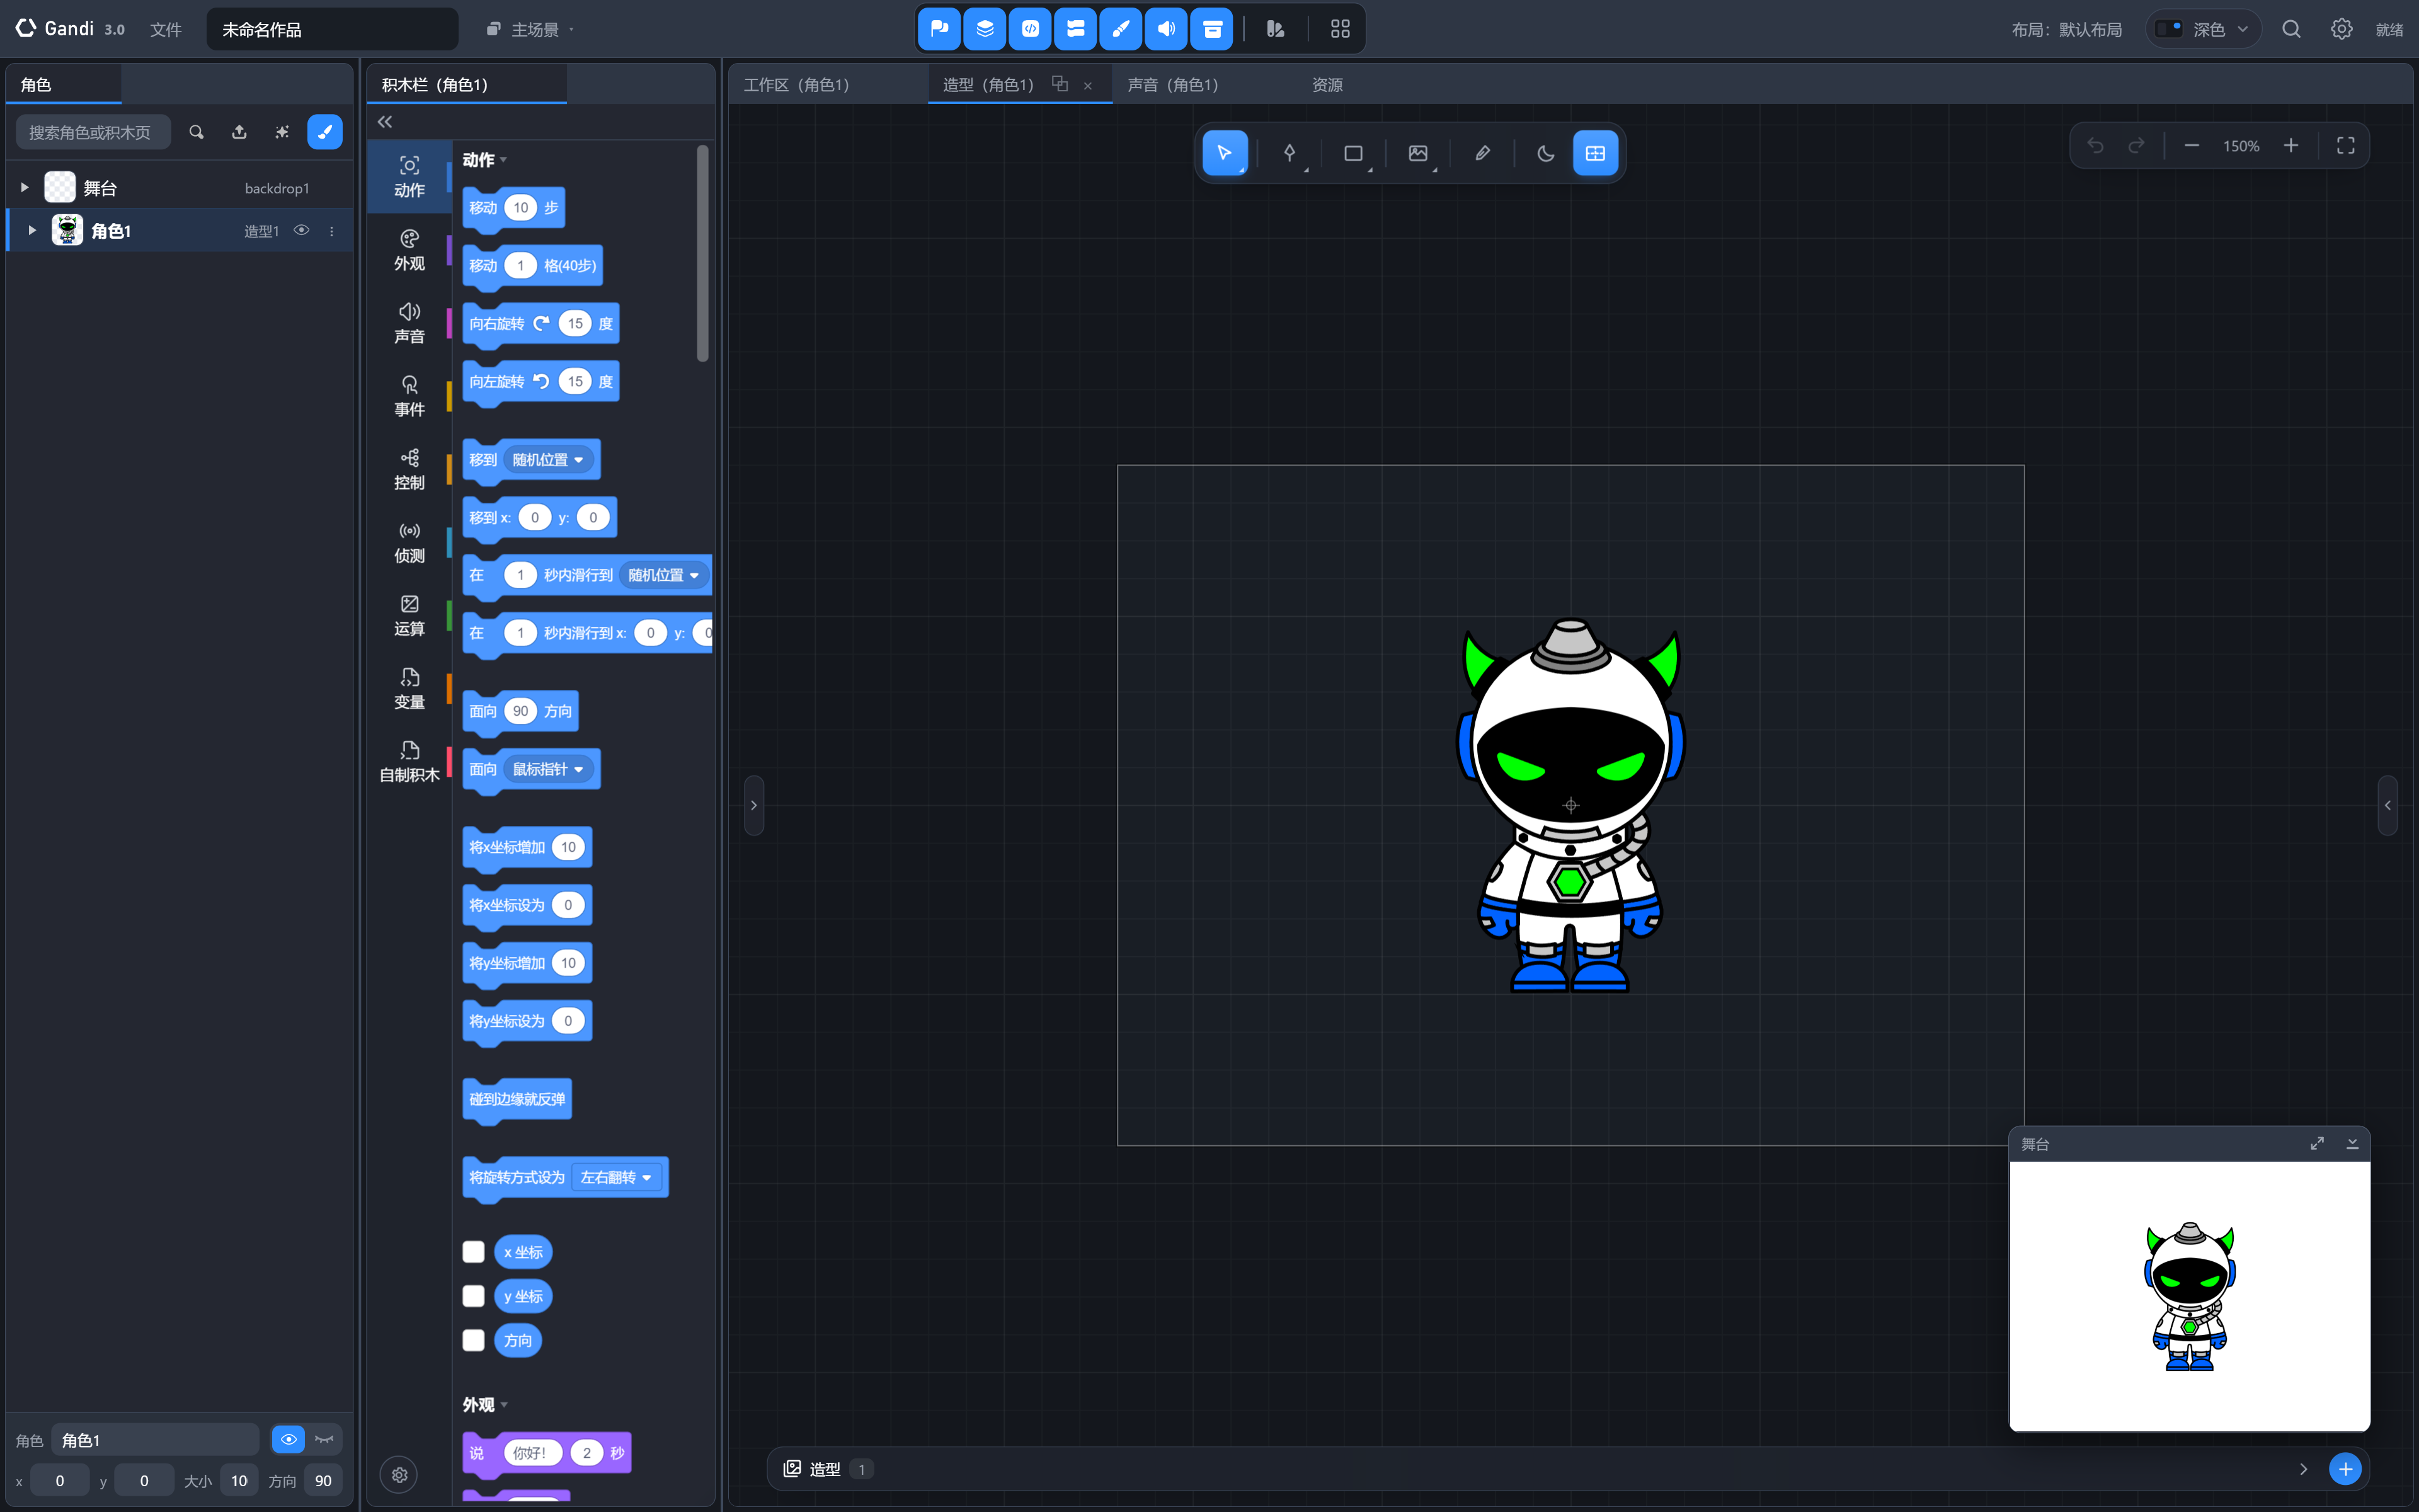Viewport: 2419px width, 1512px height.
Task: Click the green flag top toolbar button
Action: click(x=940, y=29)
